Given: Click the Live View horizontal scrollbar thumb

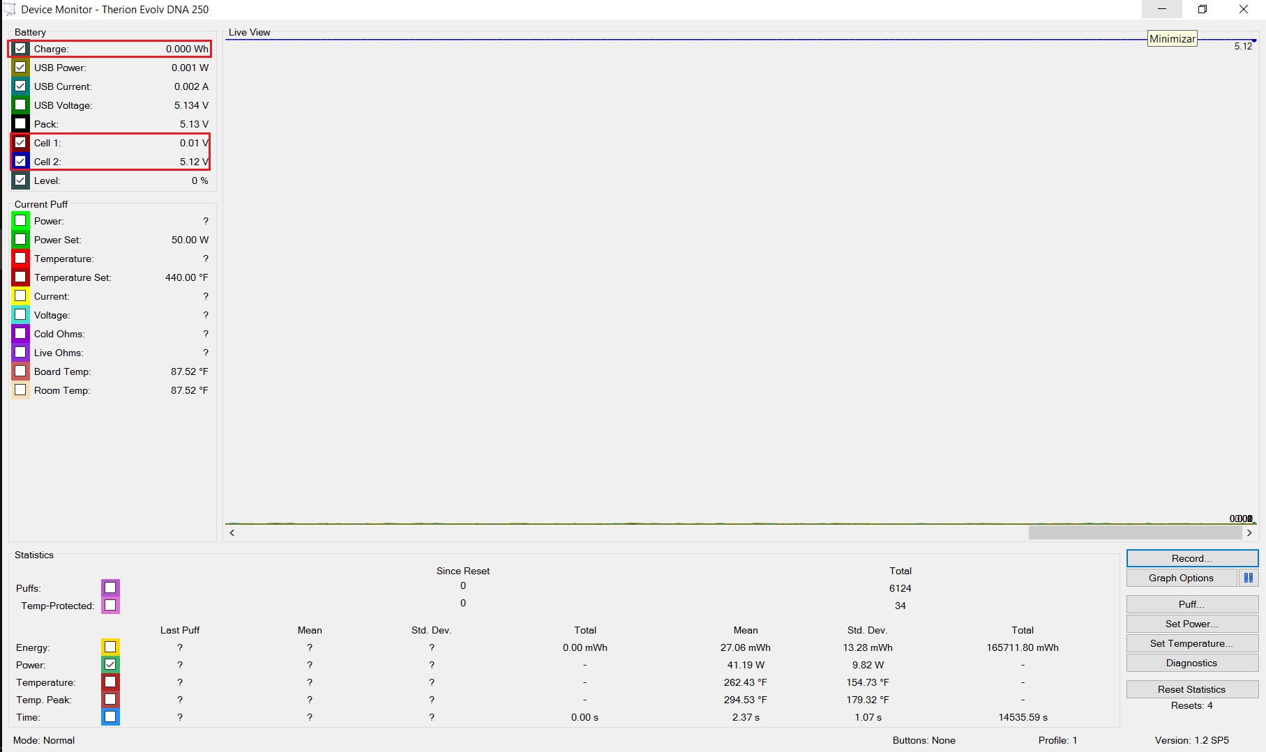Looking at the screenshot, I should click(1135, 532).
